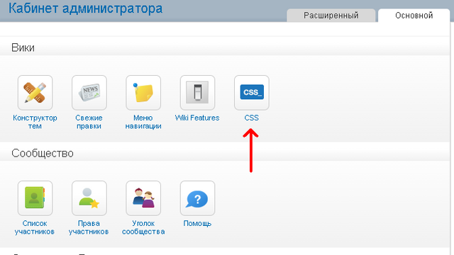454x255 pixels.
Task: Click the CSS text link
Action: coord(251,118)
